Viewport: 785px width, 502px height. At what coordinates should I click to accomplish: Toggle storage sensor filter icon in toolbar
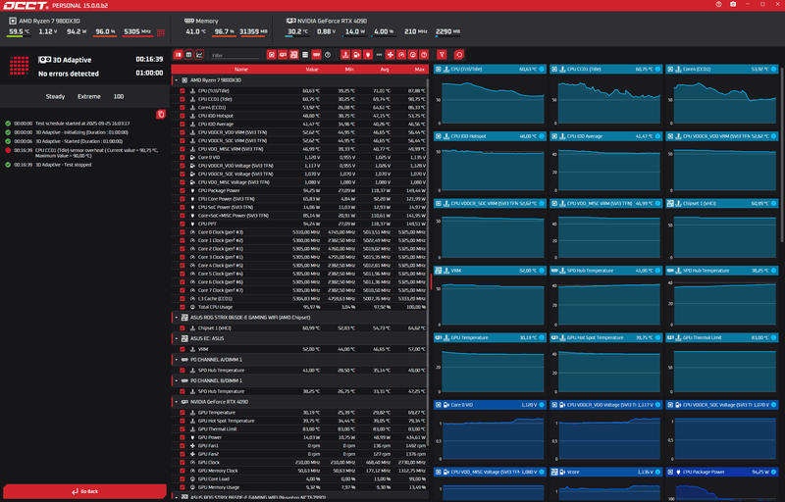coord(305,55)
